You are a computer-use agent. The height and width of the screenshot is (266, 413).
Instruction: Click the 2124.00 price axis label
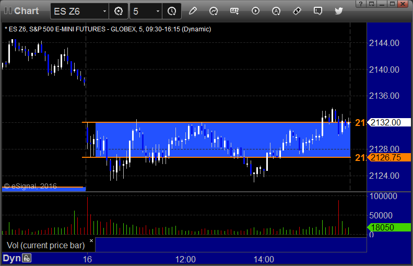384,176
